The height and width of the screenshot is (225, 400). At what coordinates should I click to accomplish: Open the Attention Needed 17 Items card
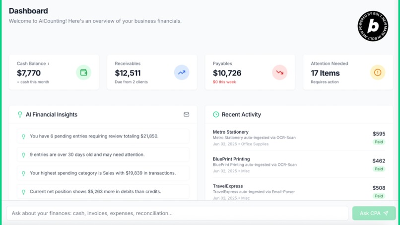click(348, 72)
